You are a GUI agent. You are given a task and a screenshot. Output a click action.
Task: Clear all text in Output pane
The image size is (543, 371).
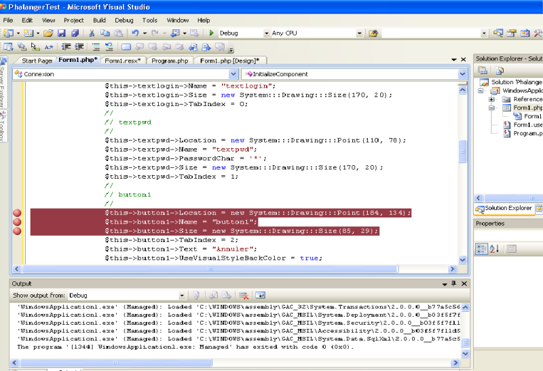click(x=244, y=296)
